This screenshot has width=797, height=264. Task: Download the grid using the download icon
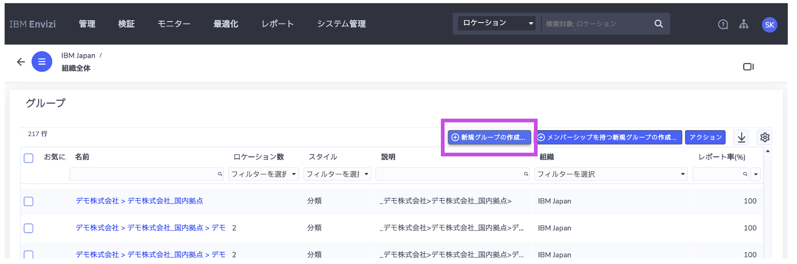tap(741, 137)
